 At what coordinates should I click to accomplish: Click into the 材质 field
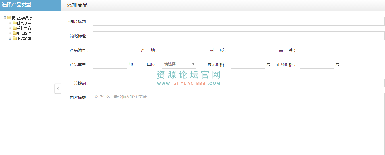[248, 50]
